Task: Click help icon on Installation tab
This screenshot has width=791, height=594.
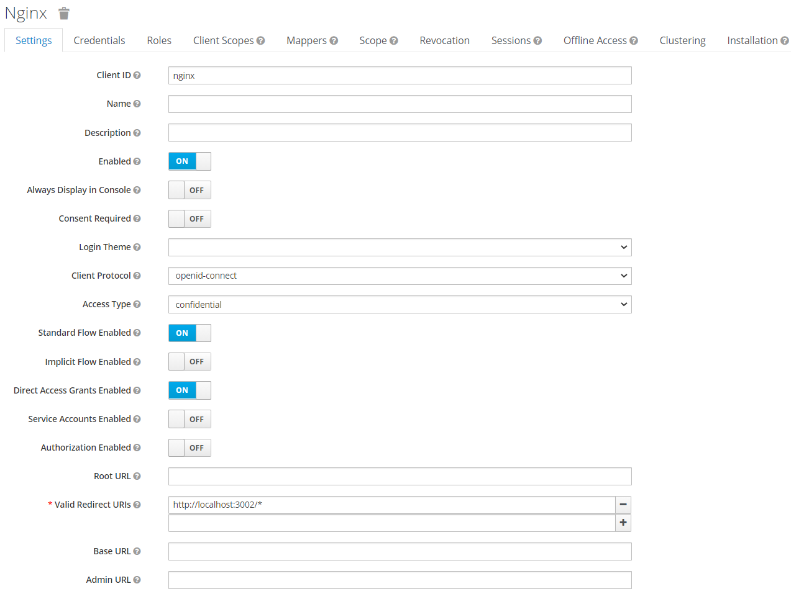Action: (785, 40)
